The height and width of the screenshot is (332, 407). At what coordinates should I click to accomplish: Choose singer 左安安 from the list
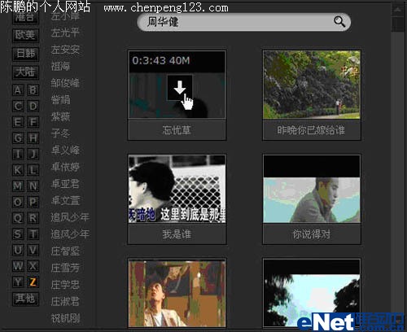(65, 50)
